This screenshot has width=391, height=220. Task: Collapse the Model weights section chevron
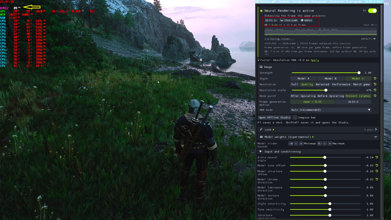point(376,137)
